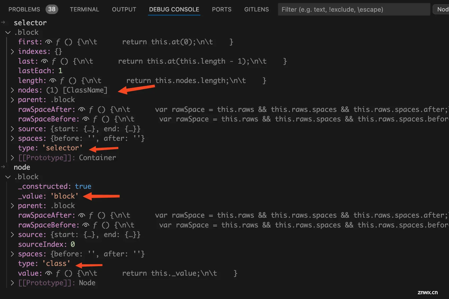Click the output arrow beside selector
Image resolution: width=449 pixels, height=299 pixels.
[3, 23]
